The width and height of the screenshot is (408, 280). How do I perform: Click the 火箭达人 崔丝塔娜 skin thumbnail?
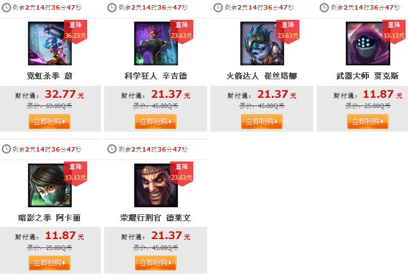(262, 43)
